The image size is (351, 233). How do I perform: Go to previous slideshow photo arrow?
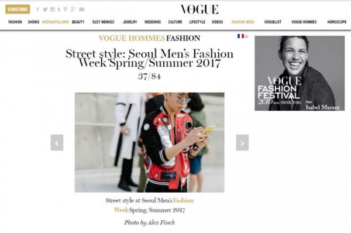(57, 143)
